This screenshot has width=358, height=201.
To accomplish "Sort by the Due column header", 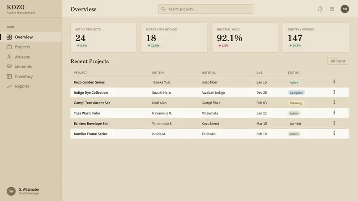I will click(x=260, y=72).
